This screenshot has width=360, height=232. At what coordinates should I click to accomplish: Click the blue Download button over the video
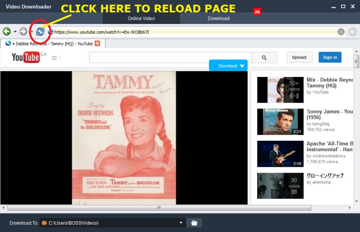click(x=228, y=66)
